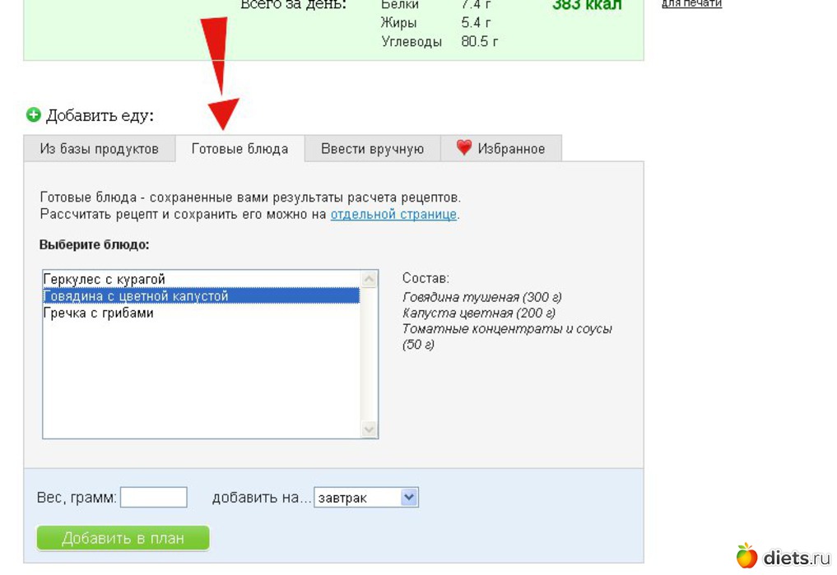Viewport: 837px width, 575px height.
Task: Open the Ввести вручную tab
Action: pyautogui.click(x=372, y=149)
